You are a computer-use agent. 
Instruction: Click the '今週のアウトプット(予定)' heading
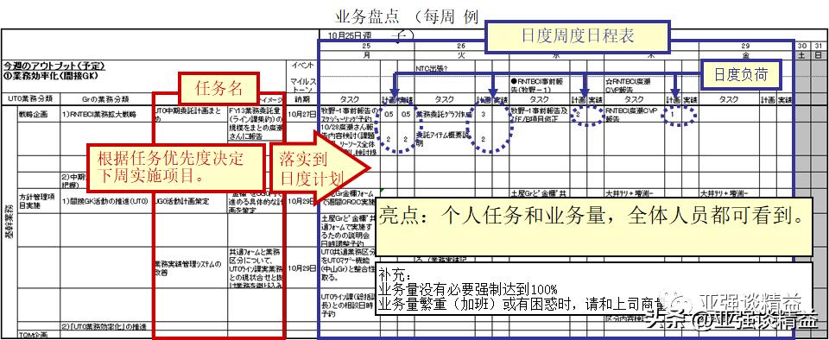pos(54,66)
